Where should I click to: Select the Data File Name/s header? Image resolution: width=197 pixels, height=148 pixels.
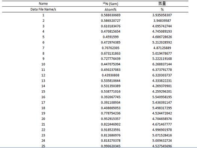coord(43,9)
